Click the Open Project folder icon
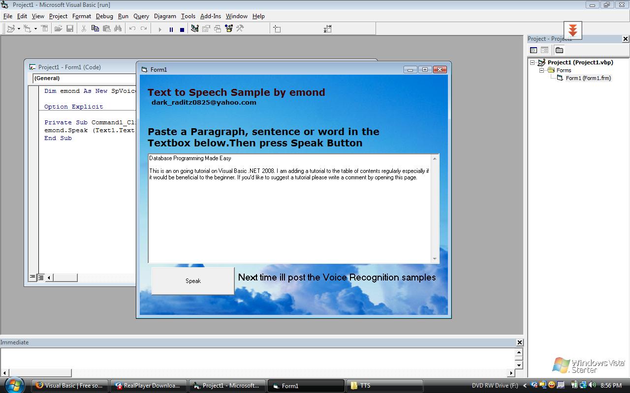The height and width of the screenshot is (393, 630). point(58,29)
